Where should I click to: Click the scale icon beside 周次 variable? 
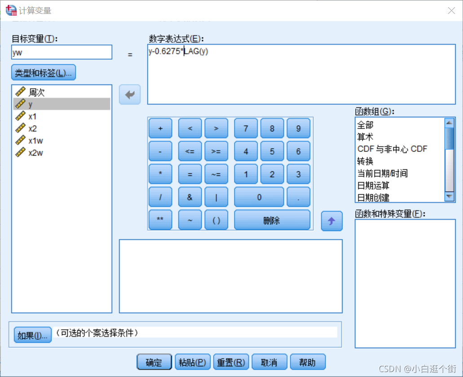(19, 92)
